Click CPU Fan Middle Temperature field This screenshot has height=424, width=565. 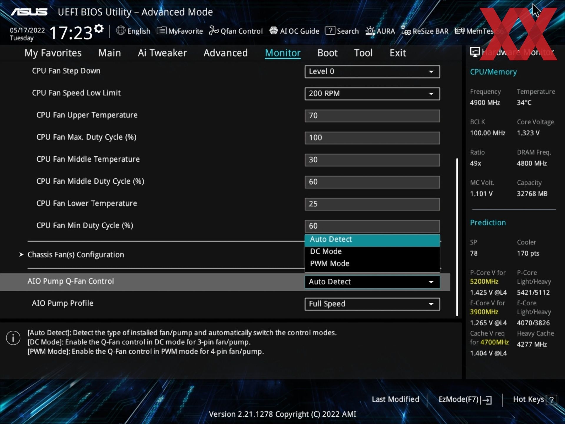[372, 160]
